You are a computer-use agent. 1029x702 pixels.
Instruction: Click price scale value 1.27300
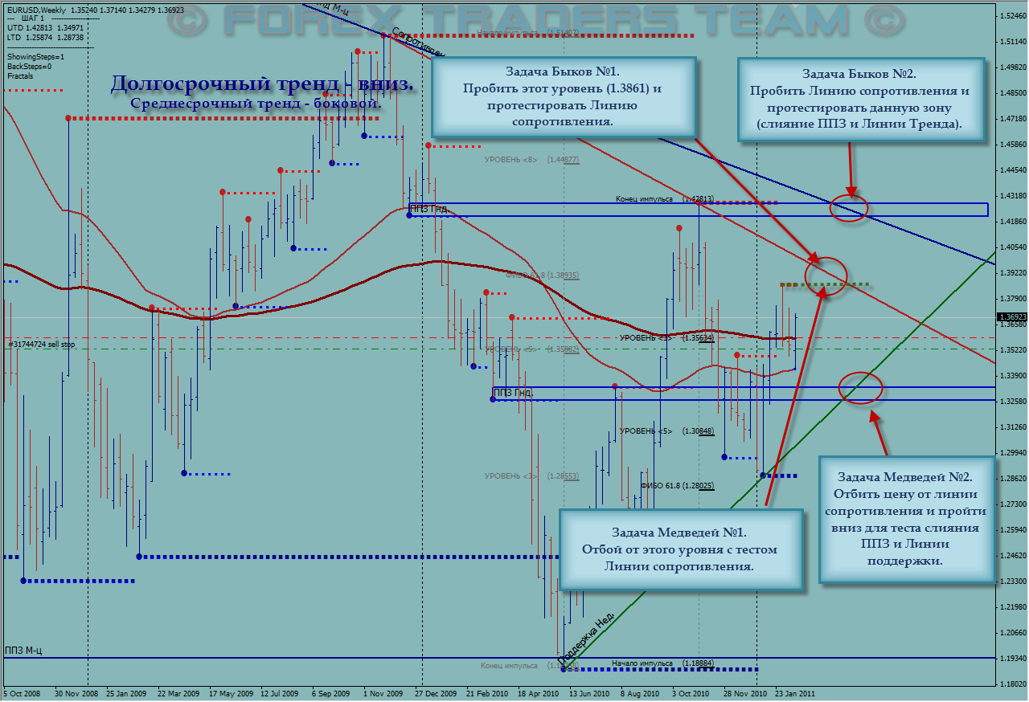coord(1012,504)
